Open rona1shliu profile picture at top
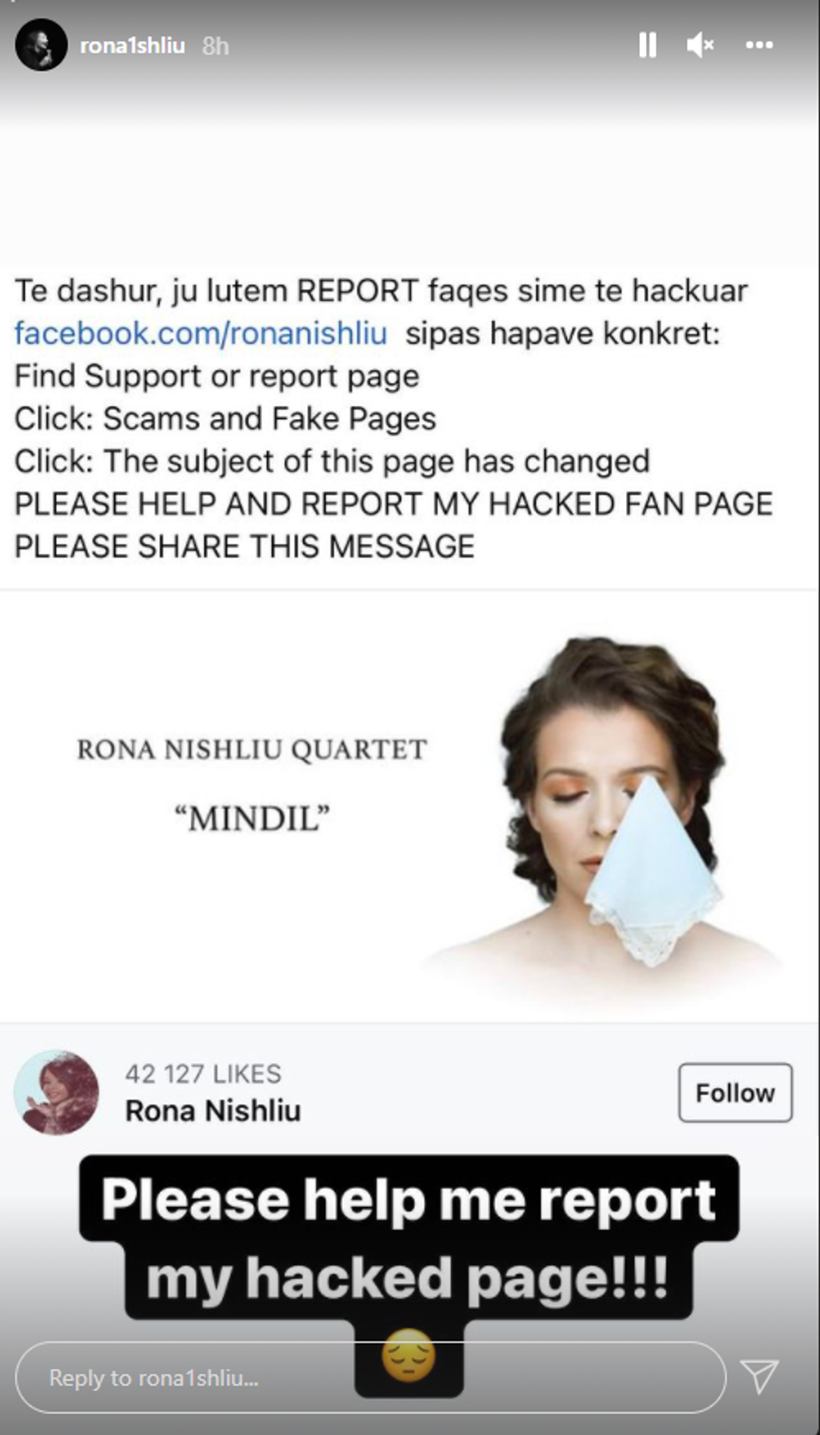Viewport: 820px width, 1435px height. pos(41,45)
